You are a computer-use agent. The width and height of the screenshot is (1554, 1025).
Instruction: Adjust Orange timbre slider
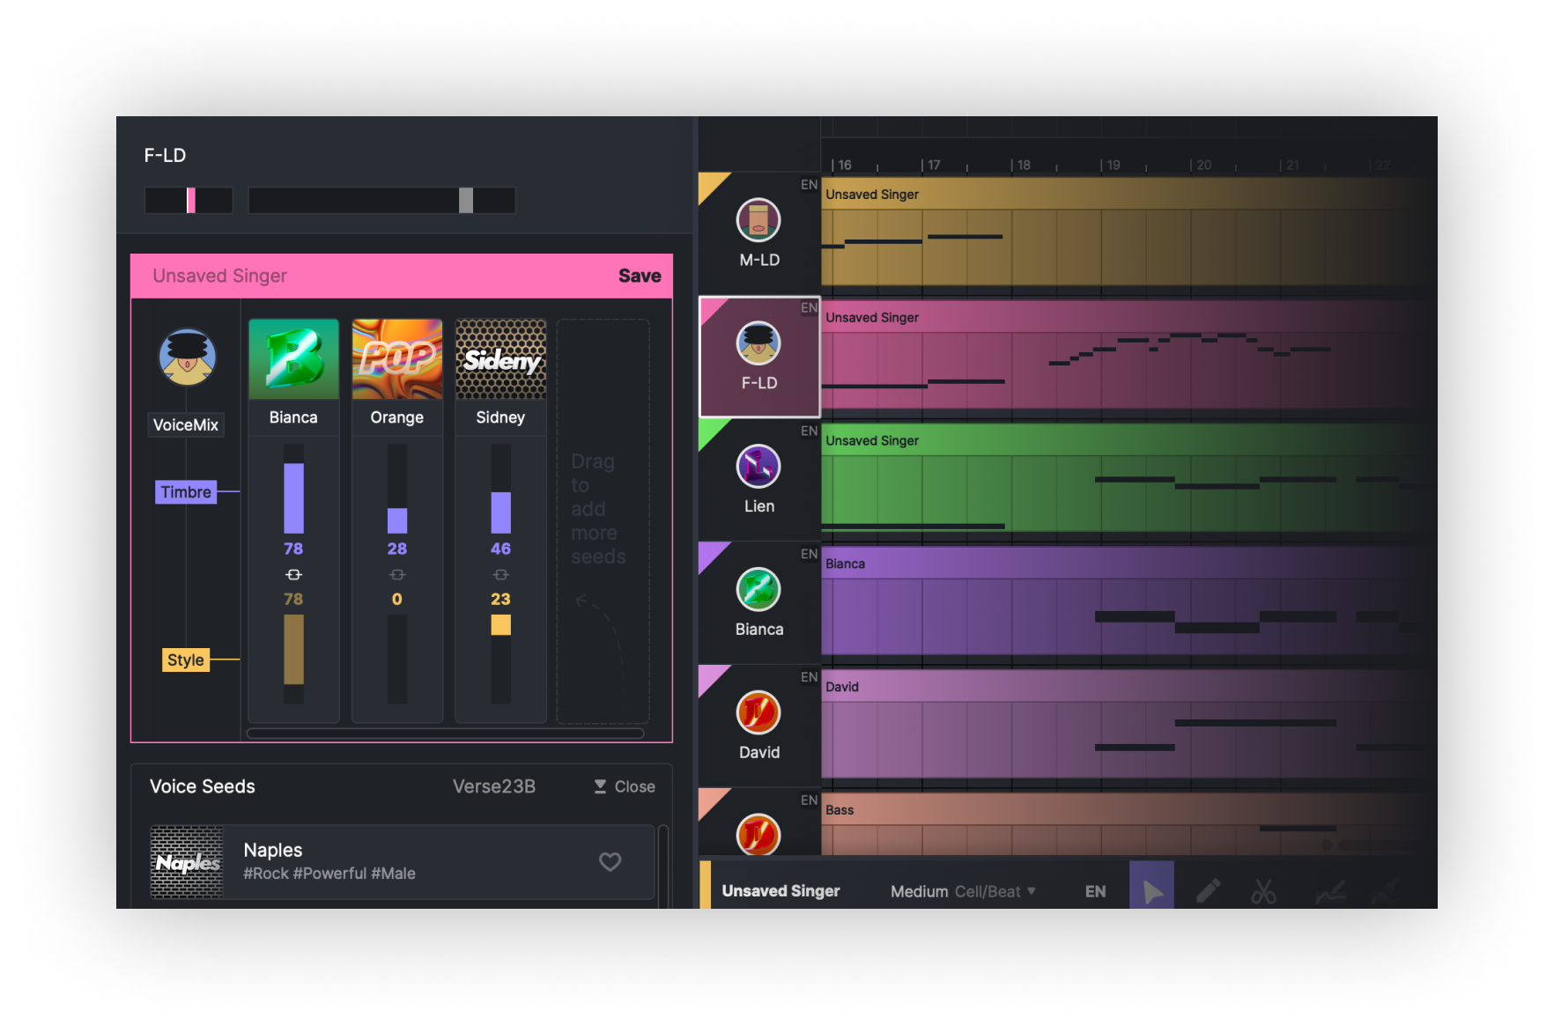tap(397, 489)
